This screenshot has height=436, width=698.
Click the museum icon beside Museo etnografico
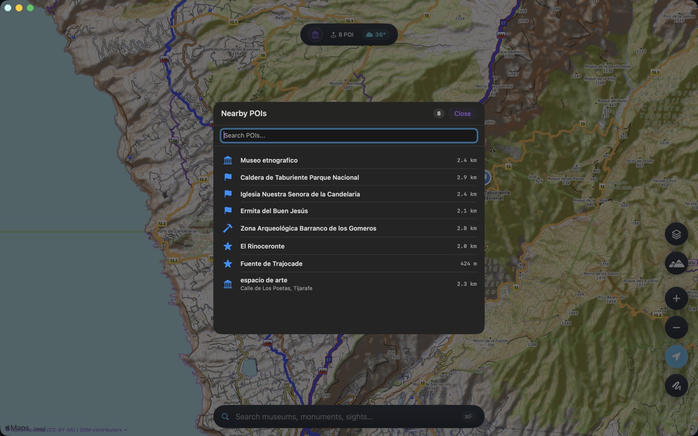(228, 160)
